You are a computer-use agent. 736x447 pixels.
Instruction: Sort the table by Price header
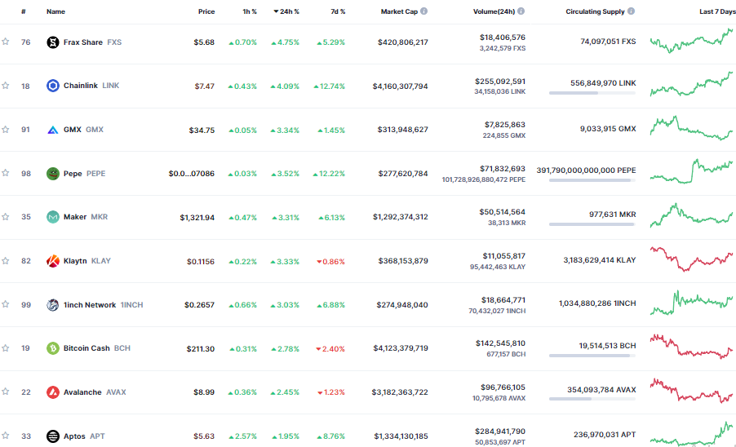point(206,12)
